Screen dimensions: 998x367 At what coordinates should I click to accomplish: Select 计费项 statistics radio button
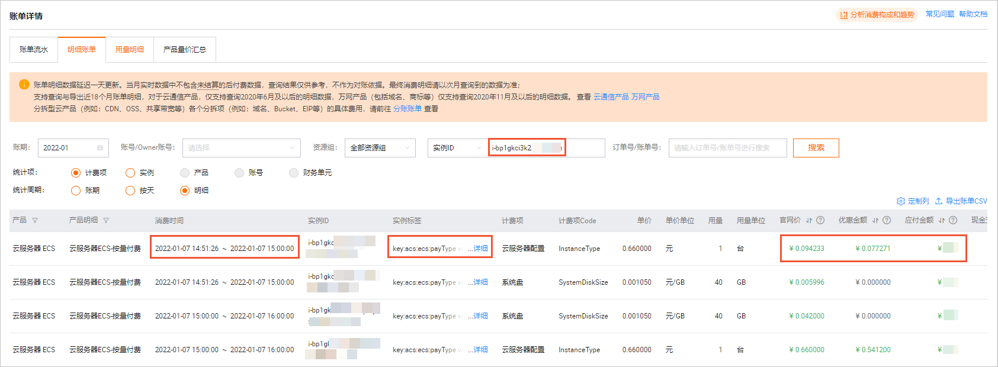click(x=76, y=173)
